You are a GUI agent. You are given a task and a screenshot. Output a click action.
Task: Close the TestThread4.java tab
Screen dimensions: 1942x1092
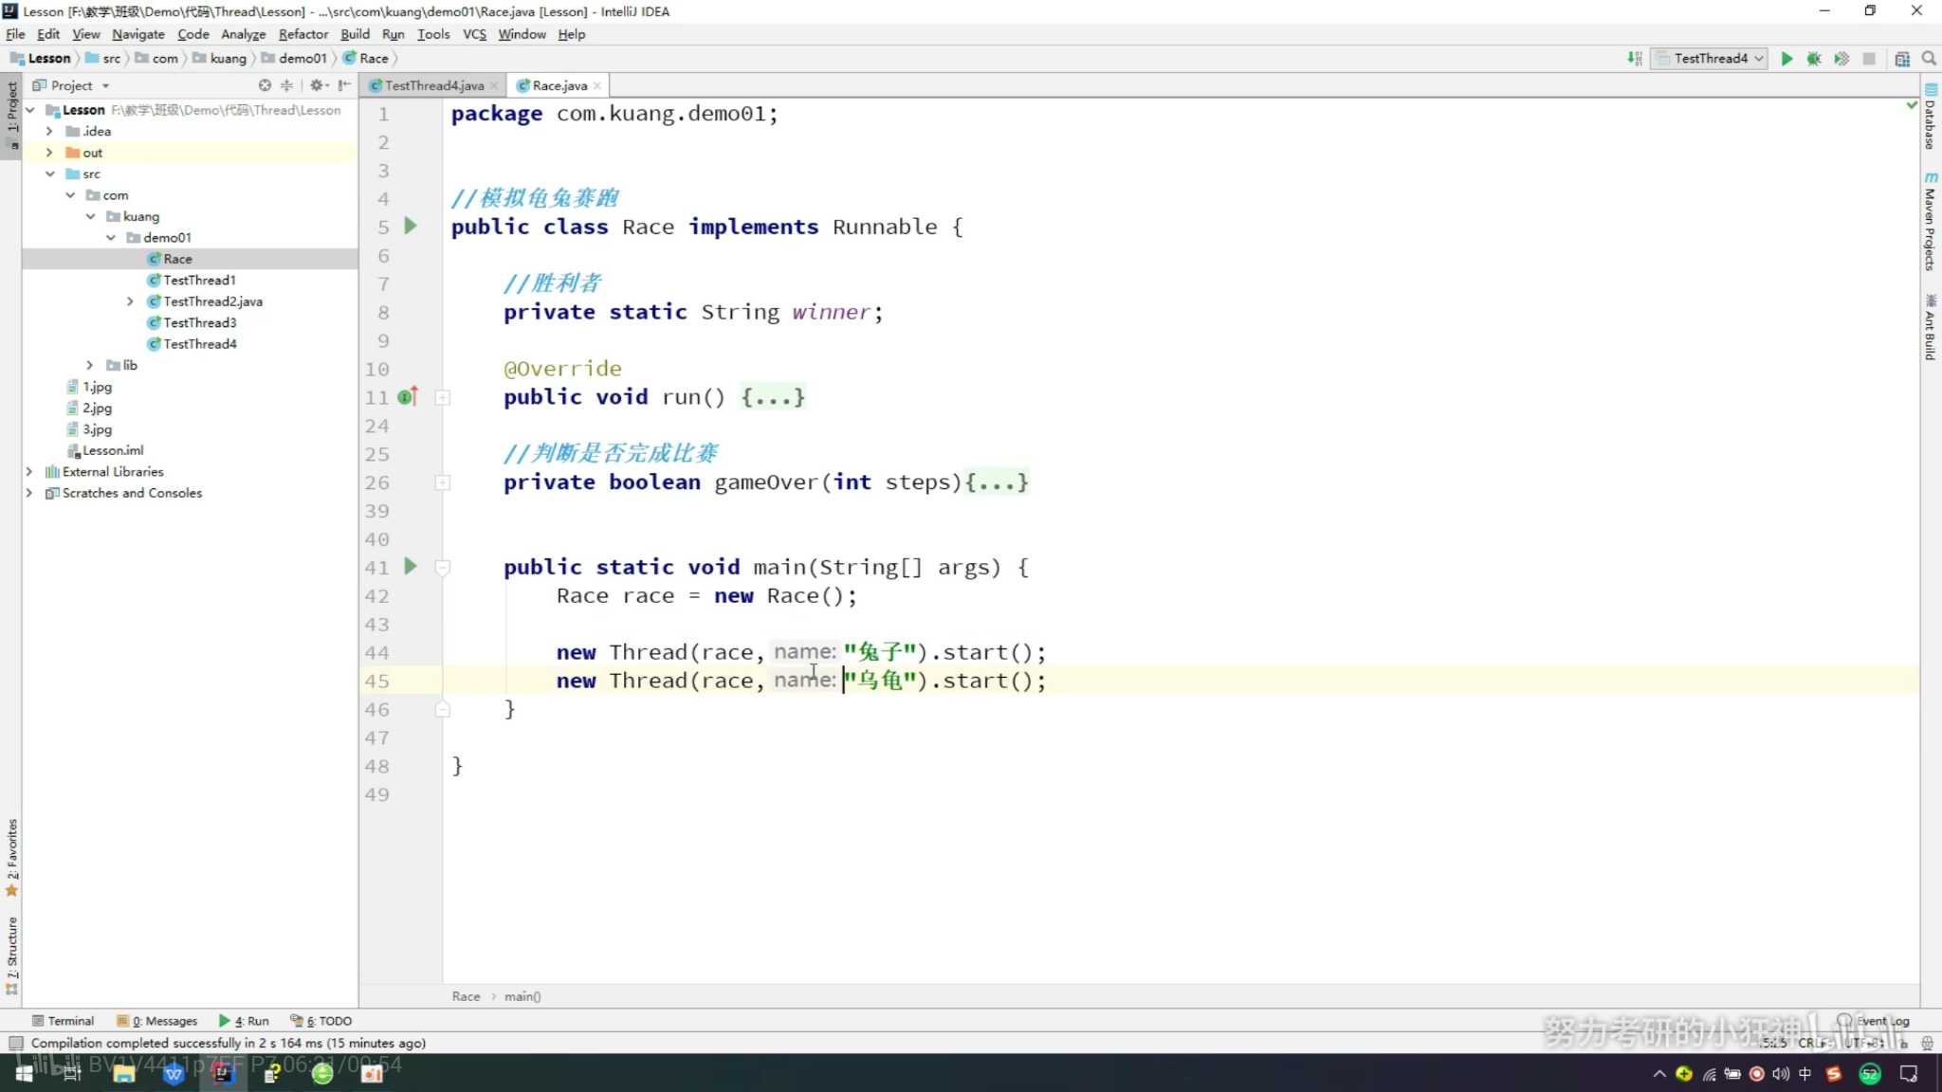pos(494,85)
